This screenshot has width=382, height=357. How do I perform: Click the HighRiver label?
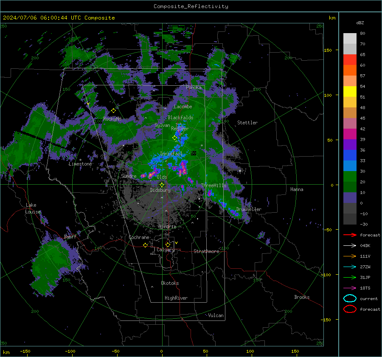(x=176, y=298)
